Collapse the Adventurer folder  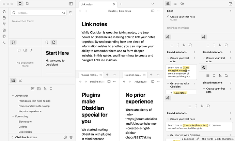pos(13,96)
